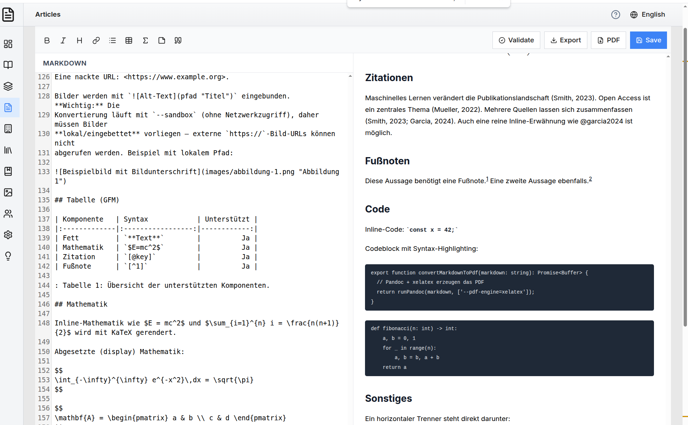Viewport: 688px width, 425px height.
Task: Click the Validate button
Action: tap(516, 40)
